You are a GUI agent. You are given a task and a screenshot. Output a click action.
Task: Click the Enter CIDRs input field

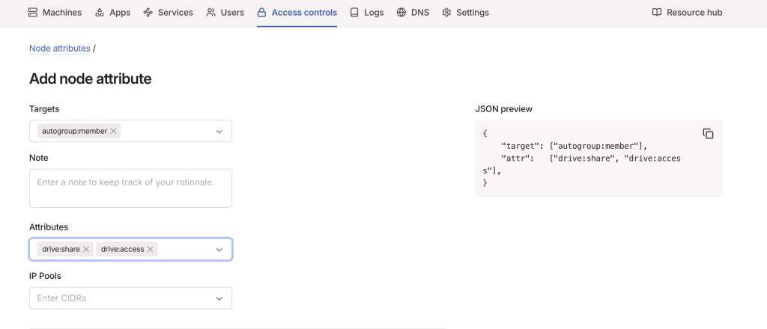coord(120,298)
